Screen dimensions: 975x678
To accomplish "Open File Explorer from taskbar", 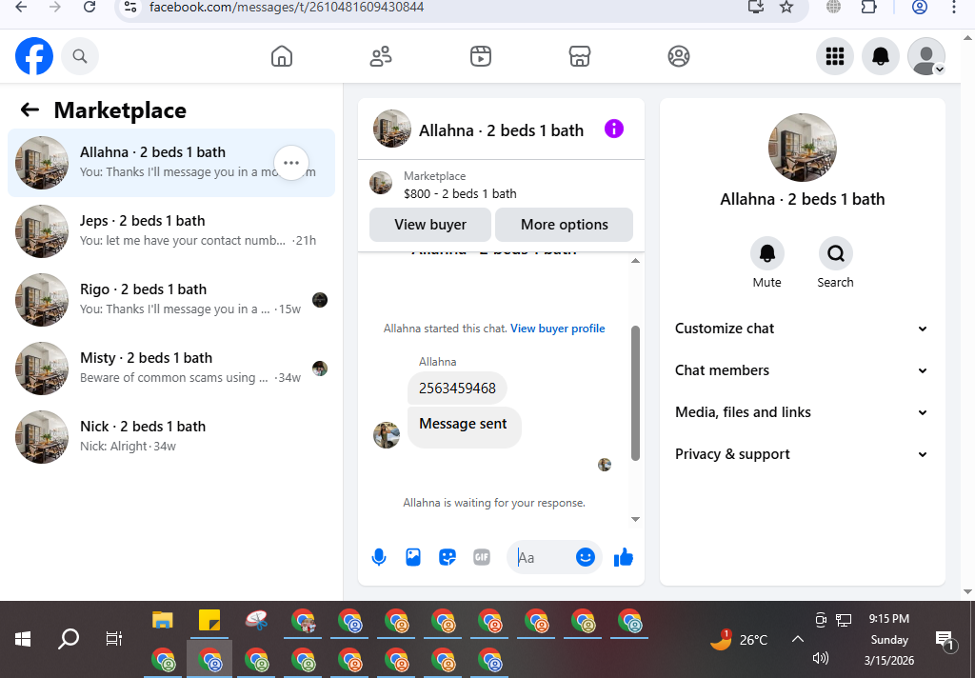I will pyautogui.click(x=162, y=620).
